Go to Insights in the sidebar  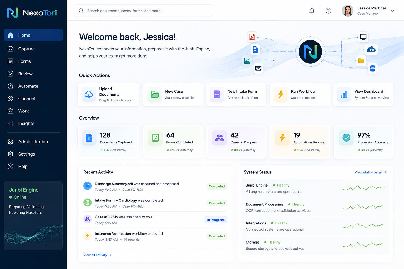click(x=33, y=123)
